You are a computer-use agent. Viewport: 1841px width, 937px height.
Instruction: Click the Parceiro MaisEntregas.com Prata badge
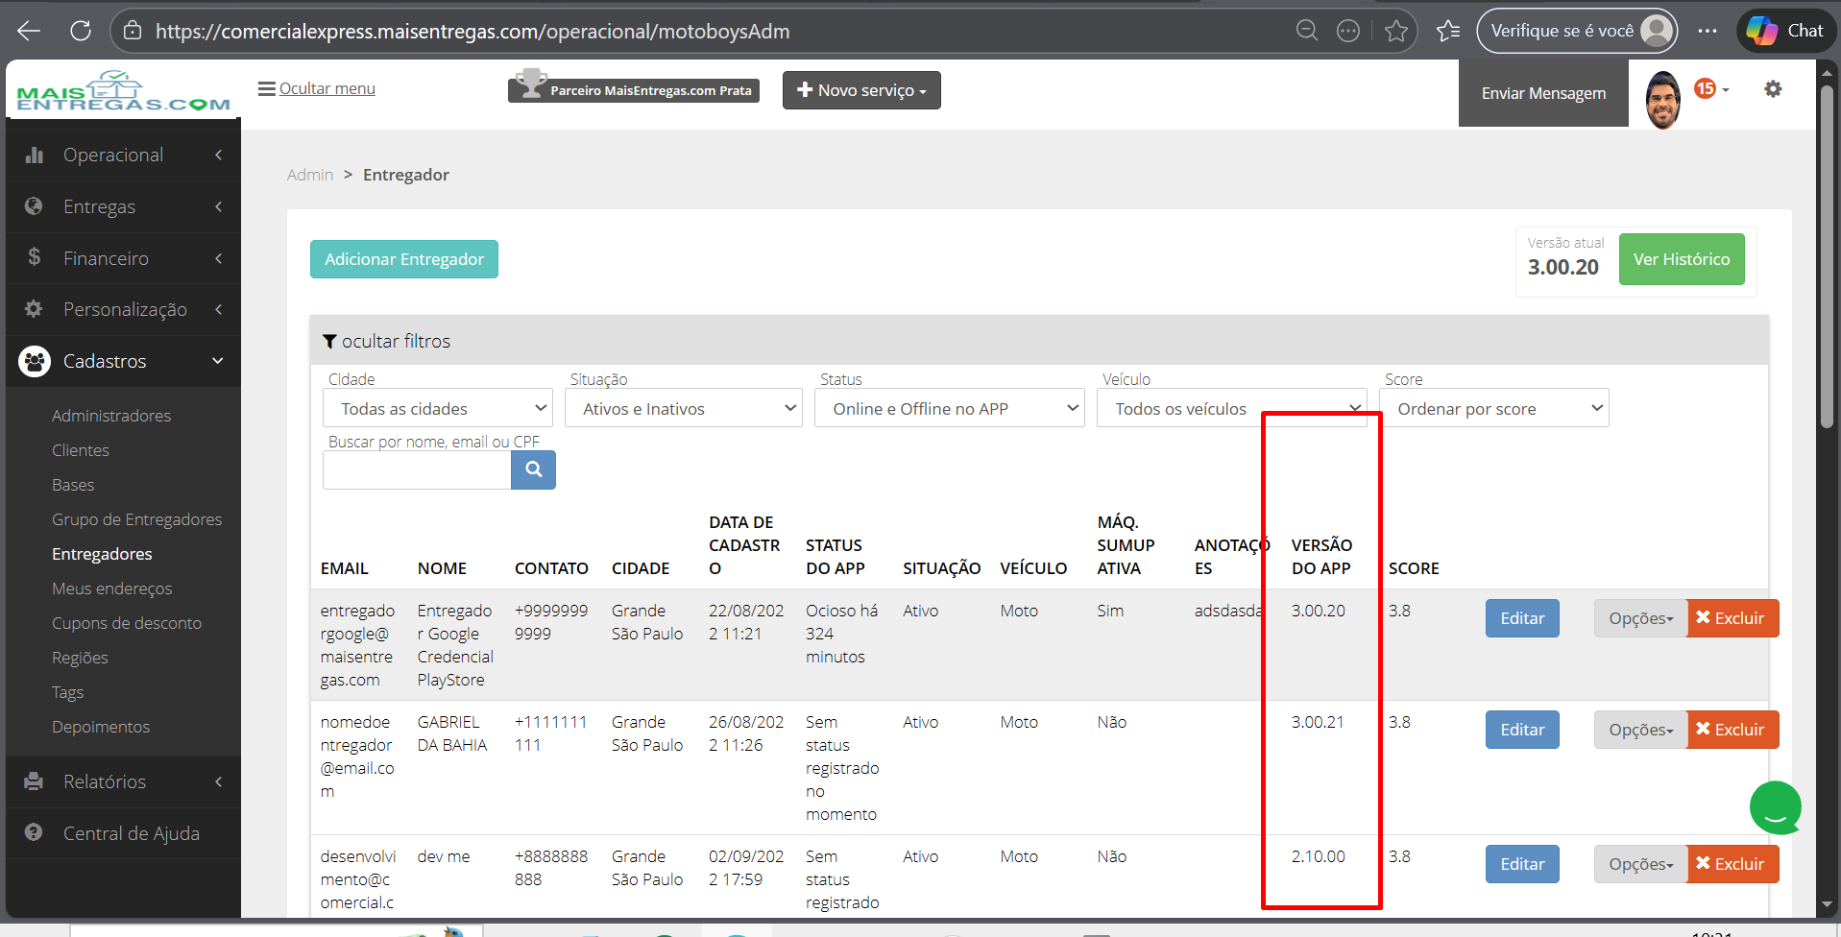(634, 89)
